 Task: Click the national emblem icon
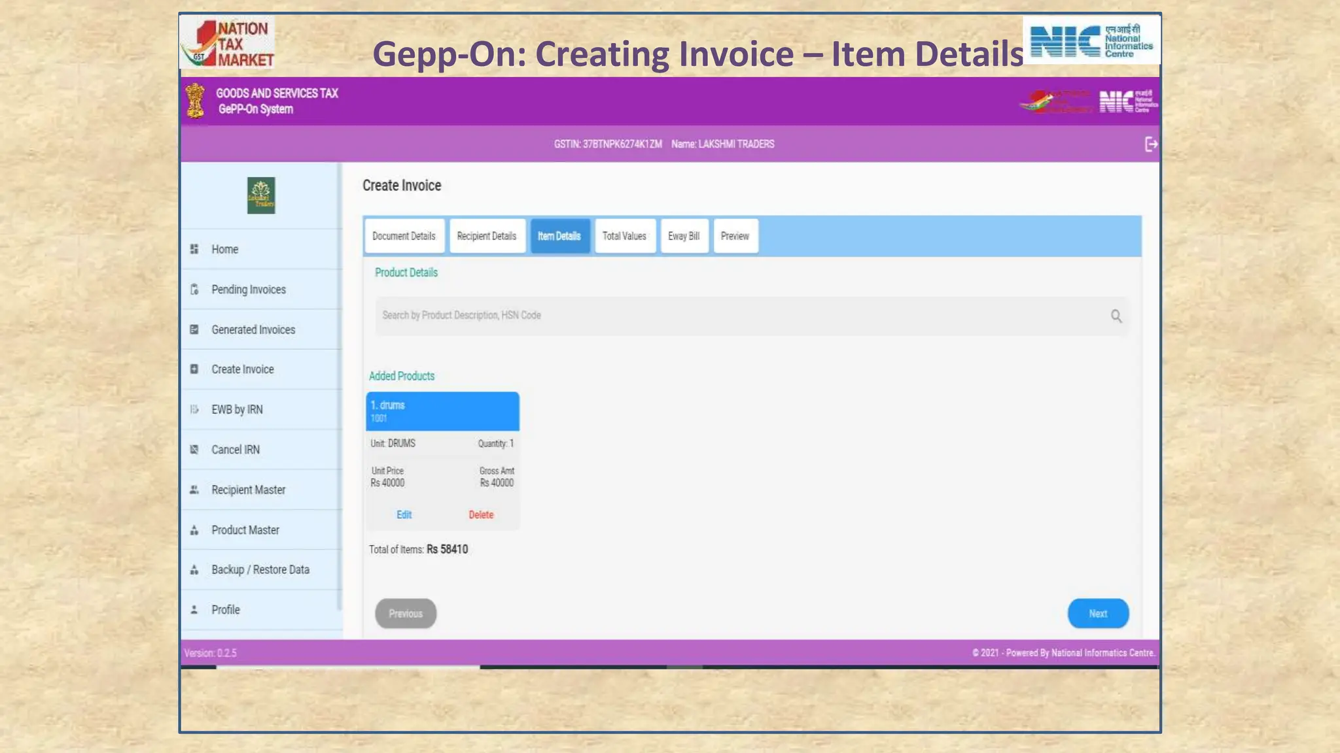coord(195,101)
